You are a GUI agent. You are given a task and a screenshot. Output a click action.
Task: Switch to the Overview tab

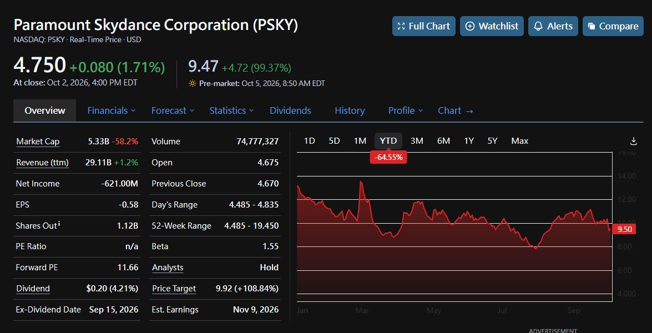click(45, 110)
